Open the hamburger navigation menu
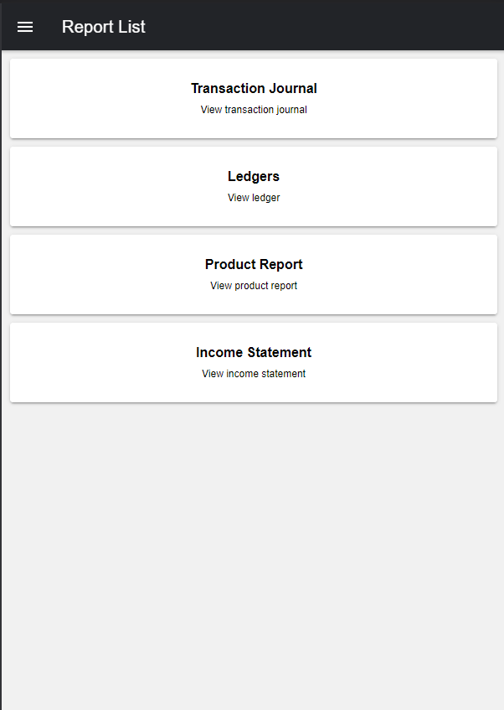The height and width of the screenshot is (710, 504). (x=25, y=27)
